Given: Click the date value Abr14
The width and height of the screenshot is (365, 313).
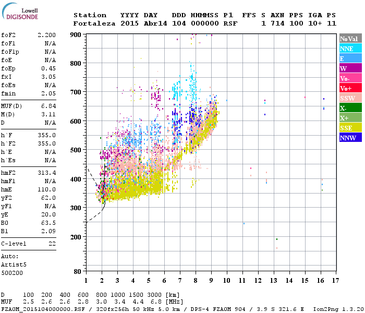Looking at the screenshot, I should (155, 23).
